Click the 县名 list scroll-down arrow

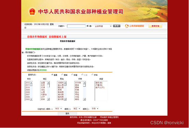[65, 99]
